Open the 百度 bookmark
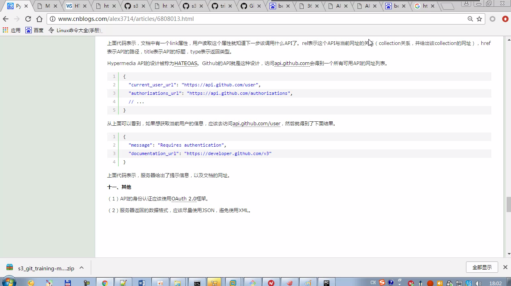The height and width of the screenshot is (286, 511). coord(35,30)
